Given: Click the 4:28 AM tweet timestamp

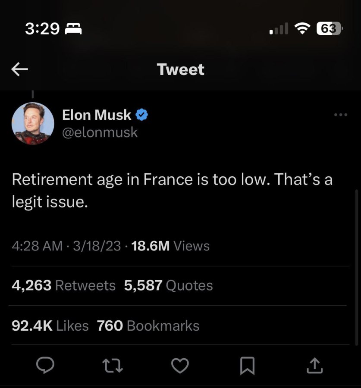Looking at the screenshot, I should pyautogui.click(x=37, y=246).
